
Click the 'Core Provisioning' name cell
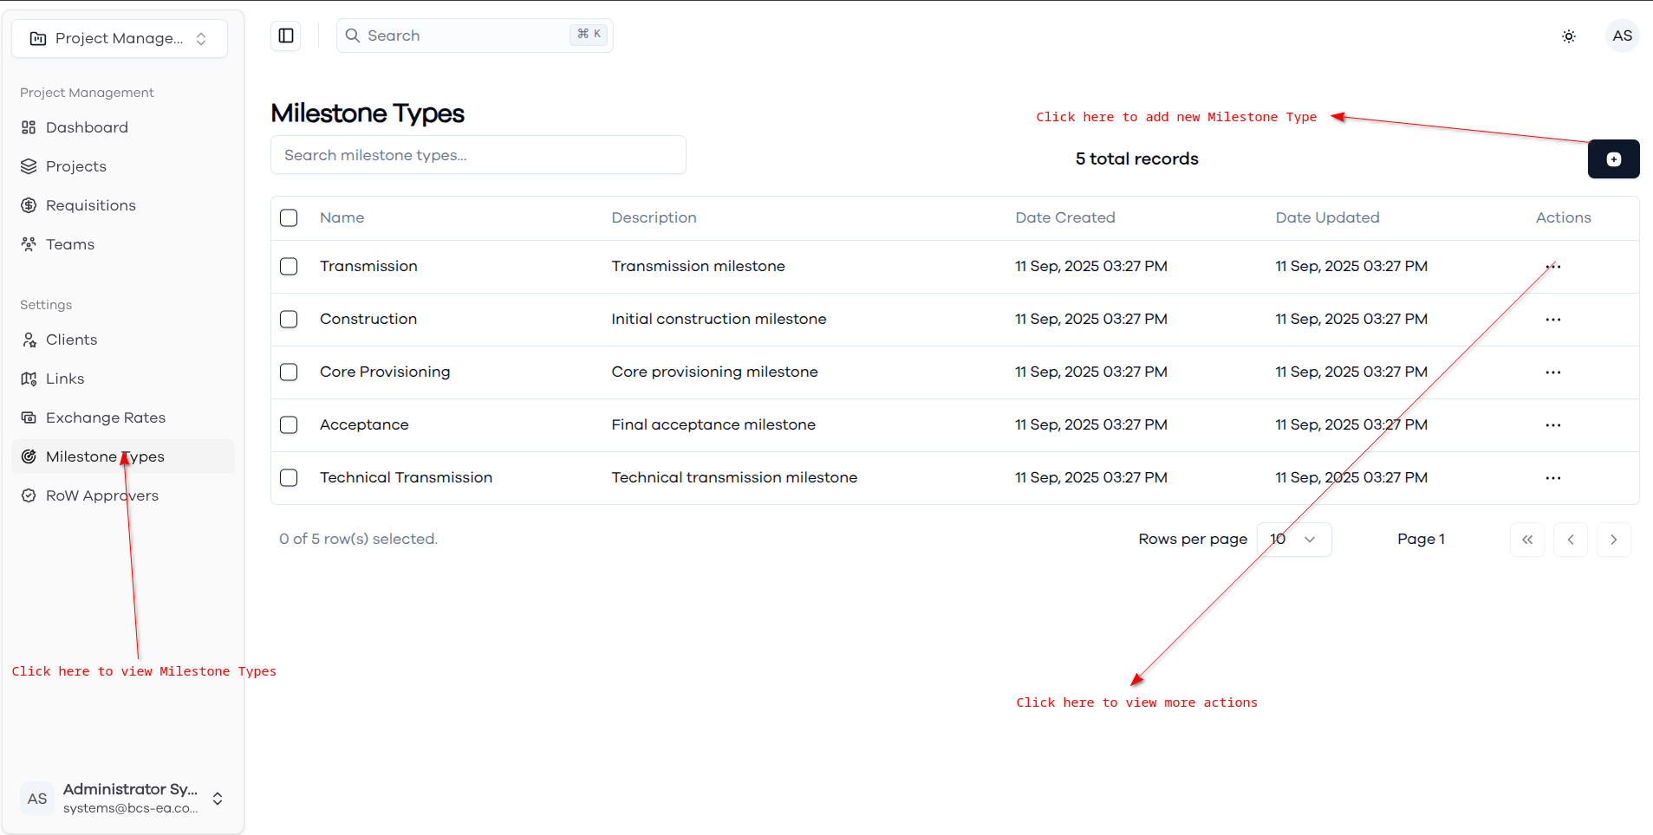click(385, 372)
